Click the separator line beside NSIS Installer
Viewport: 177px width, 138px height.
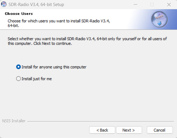(x=100, y=121)
